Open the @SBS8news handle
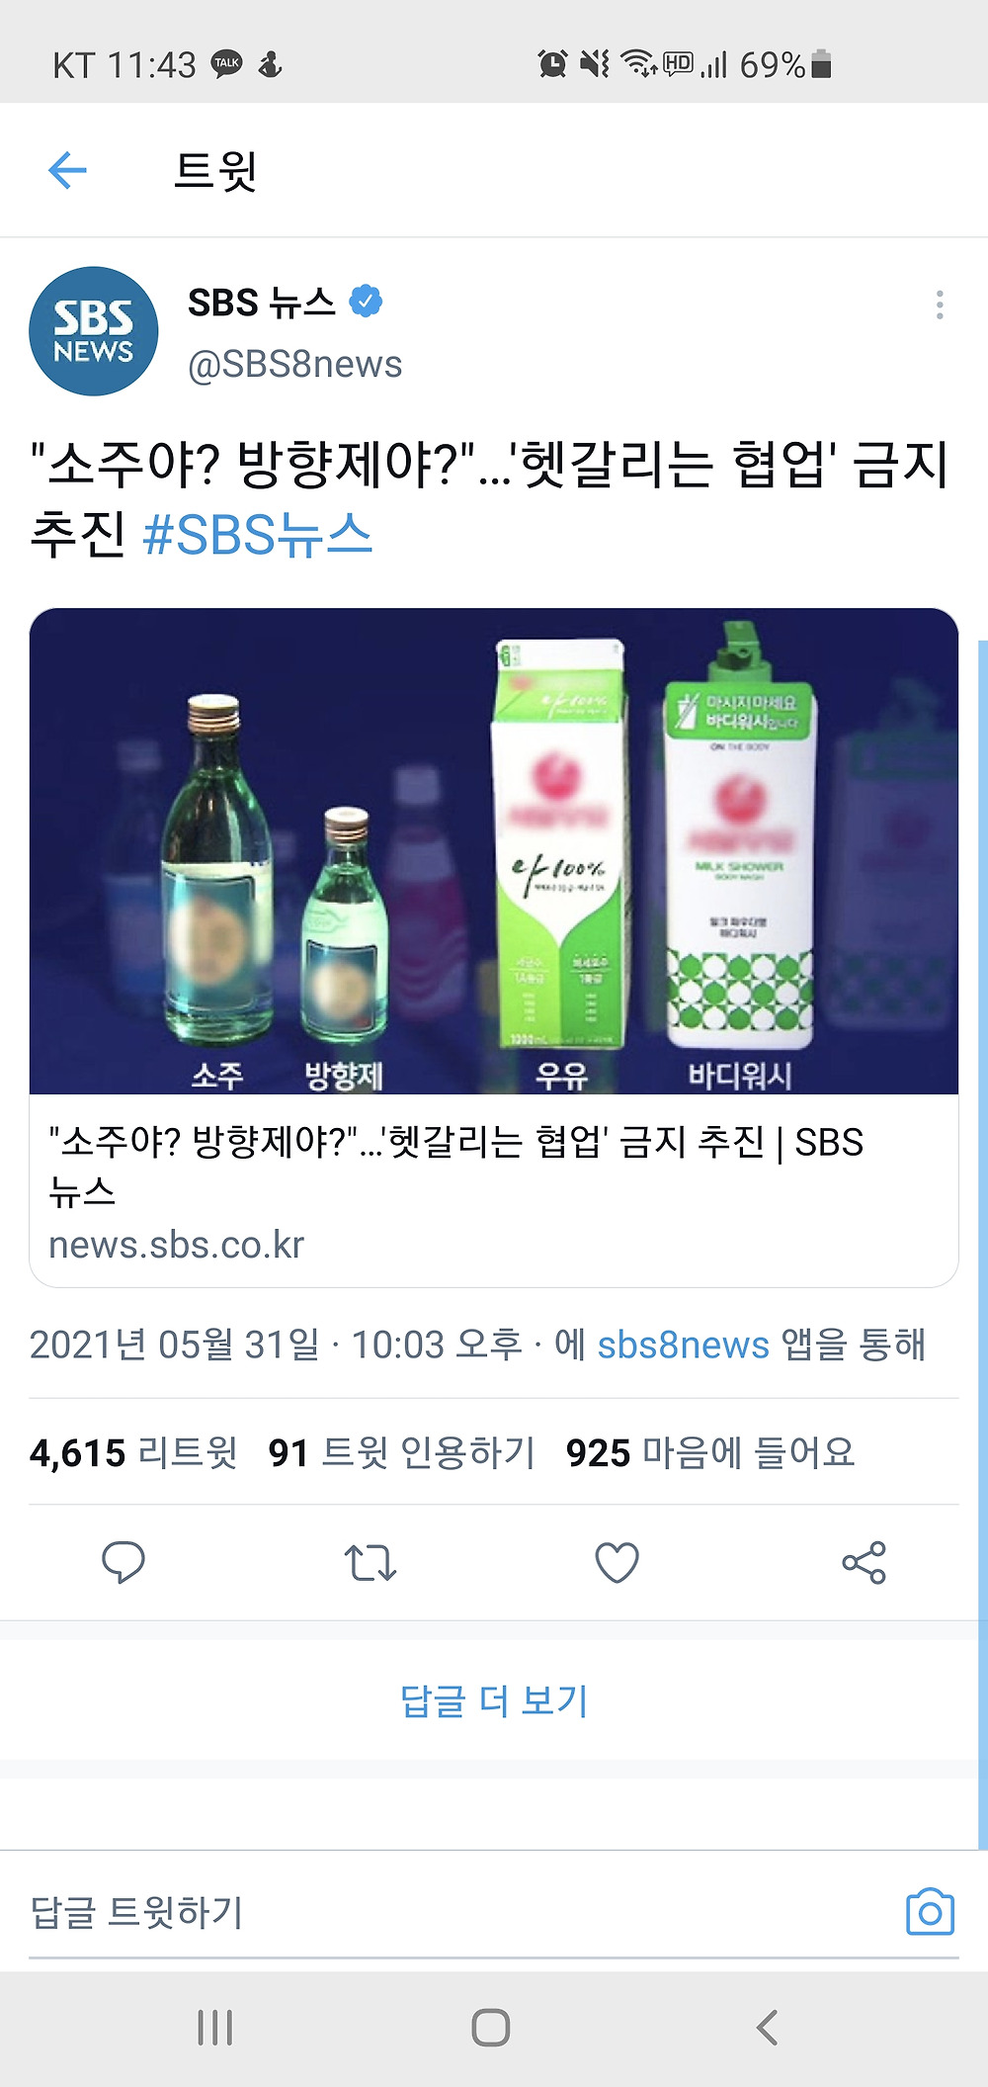Screen dimensions: 988x2087 click(295, 364)
